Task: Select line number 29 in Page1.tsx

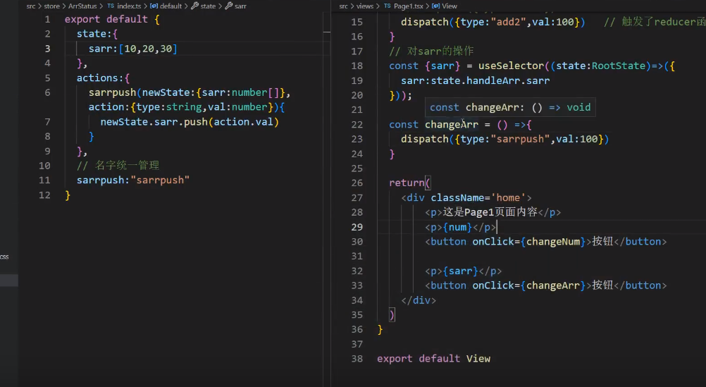Action: coord(357,226)
